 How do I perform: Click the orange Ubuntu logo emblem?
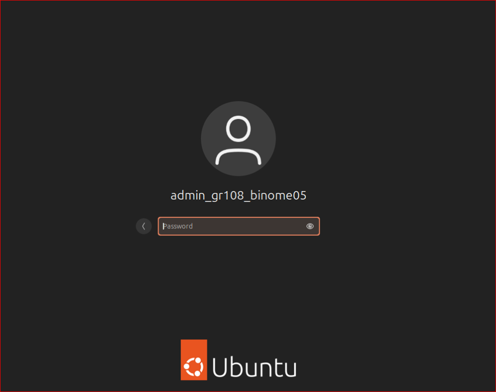[194, 360]
